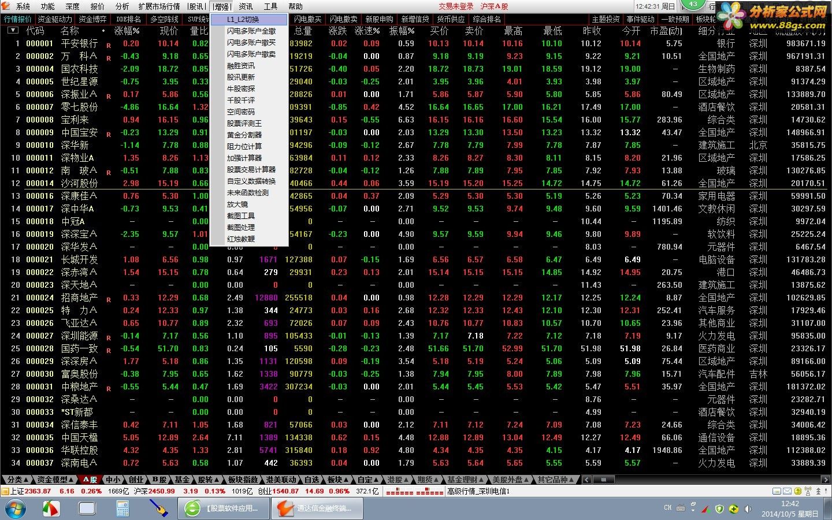Choose 放大镜 menu entry
Screen dimensions: 832x520
click(249, 204)
